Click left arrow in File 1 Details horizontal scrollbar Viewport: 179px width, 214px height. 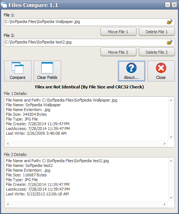pyautogui.click(x=8, y=144)
